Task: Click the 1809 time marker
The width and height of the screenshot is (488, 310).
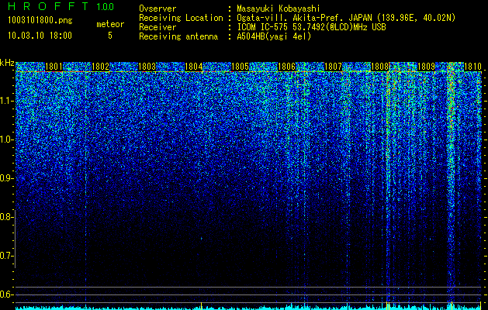Action: pyautogui.click(x=426, y=67)
